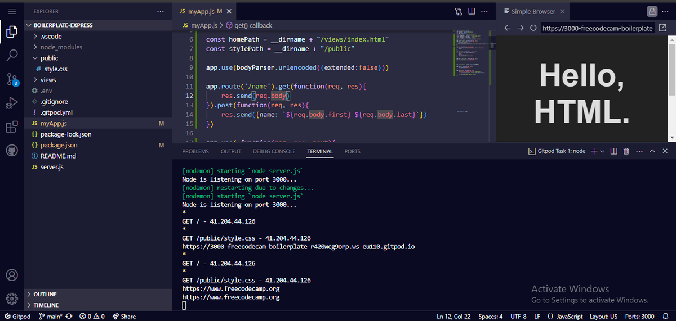Viewport: 676px width, 321px height.
Task: Open package-lock.json file
Action: pos(97,134)
